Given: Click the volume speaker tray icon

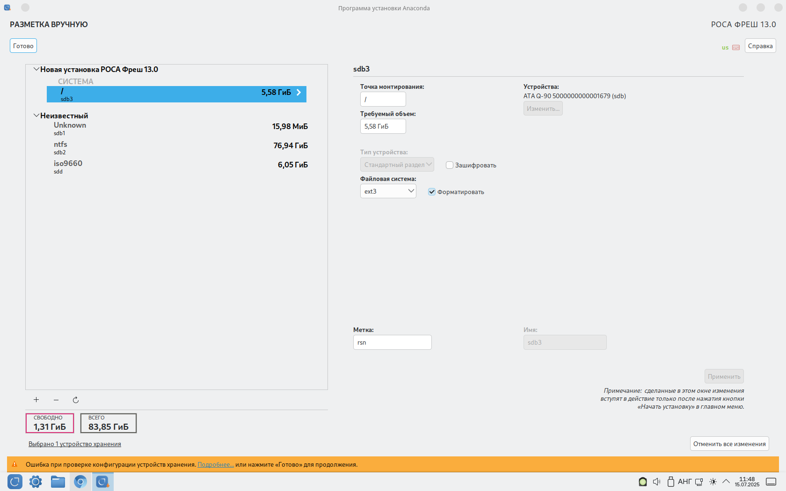Looking at the screenshot, I should coord(656,482).
